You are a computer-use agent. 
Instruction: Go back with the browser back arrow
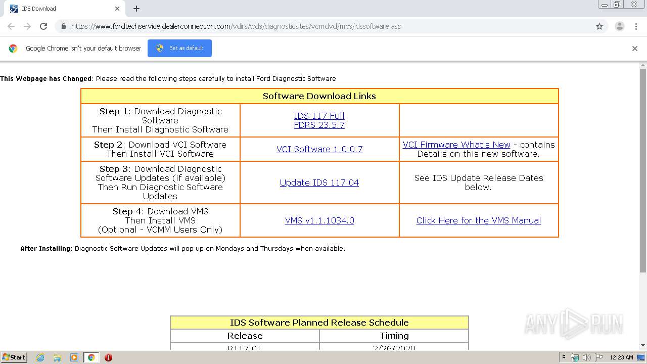[x=11, y=26]
